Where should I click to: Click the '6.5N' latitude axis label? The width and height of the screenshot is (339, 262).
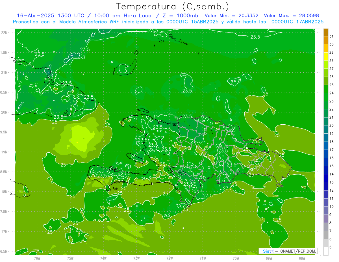coord(4,252)
